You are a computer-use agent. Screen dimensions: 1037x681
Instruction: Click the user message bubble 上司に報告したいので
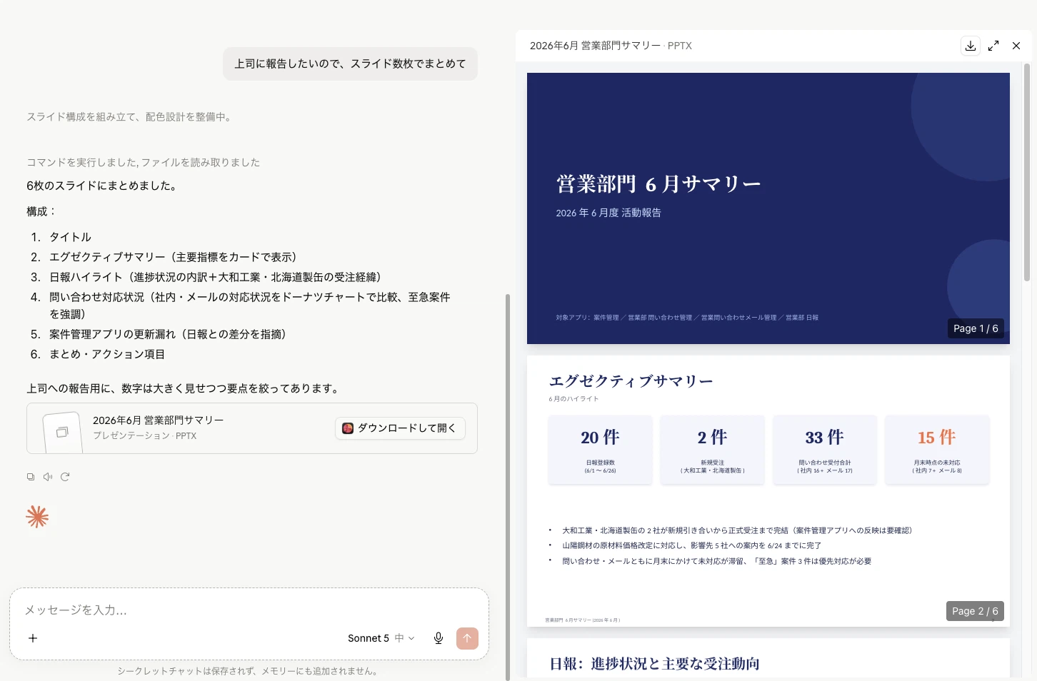click(350, 64)
